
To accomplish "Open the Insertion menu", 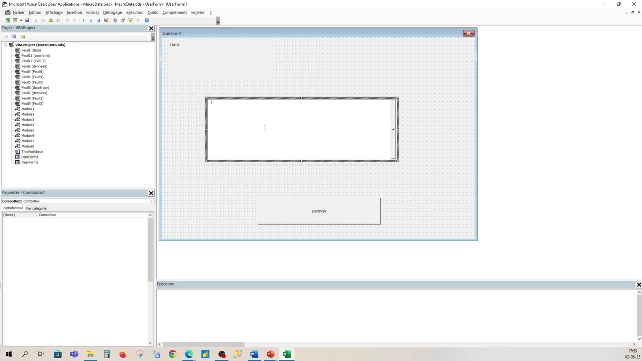I will 74,12.
